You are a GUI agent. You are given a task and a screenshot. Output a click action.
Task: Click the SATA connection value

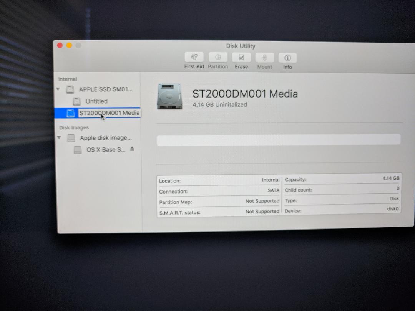tap(274, 190)
